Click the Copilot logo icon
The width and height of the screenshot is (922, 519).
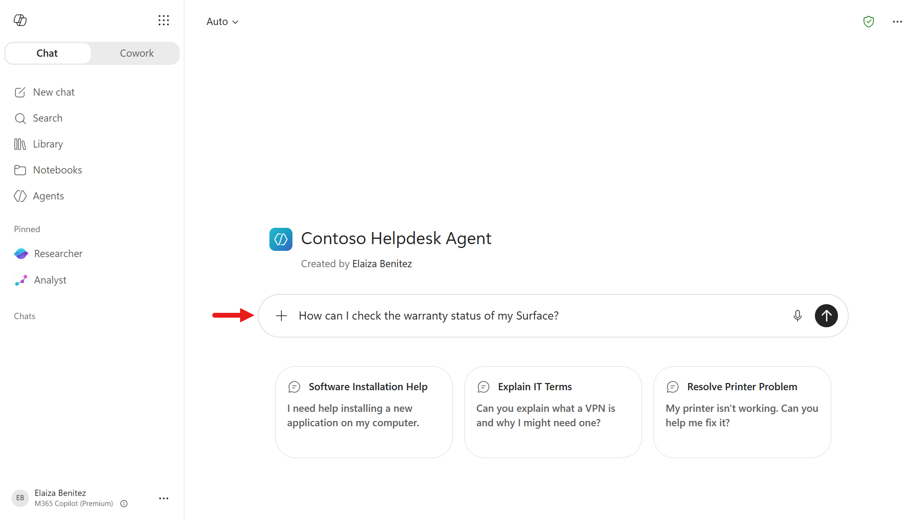(x=20, y=20)
